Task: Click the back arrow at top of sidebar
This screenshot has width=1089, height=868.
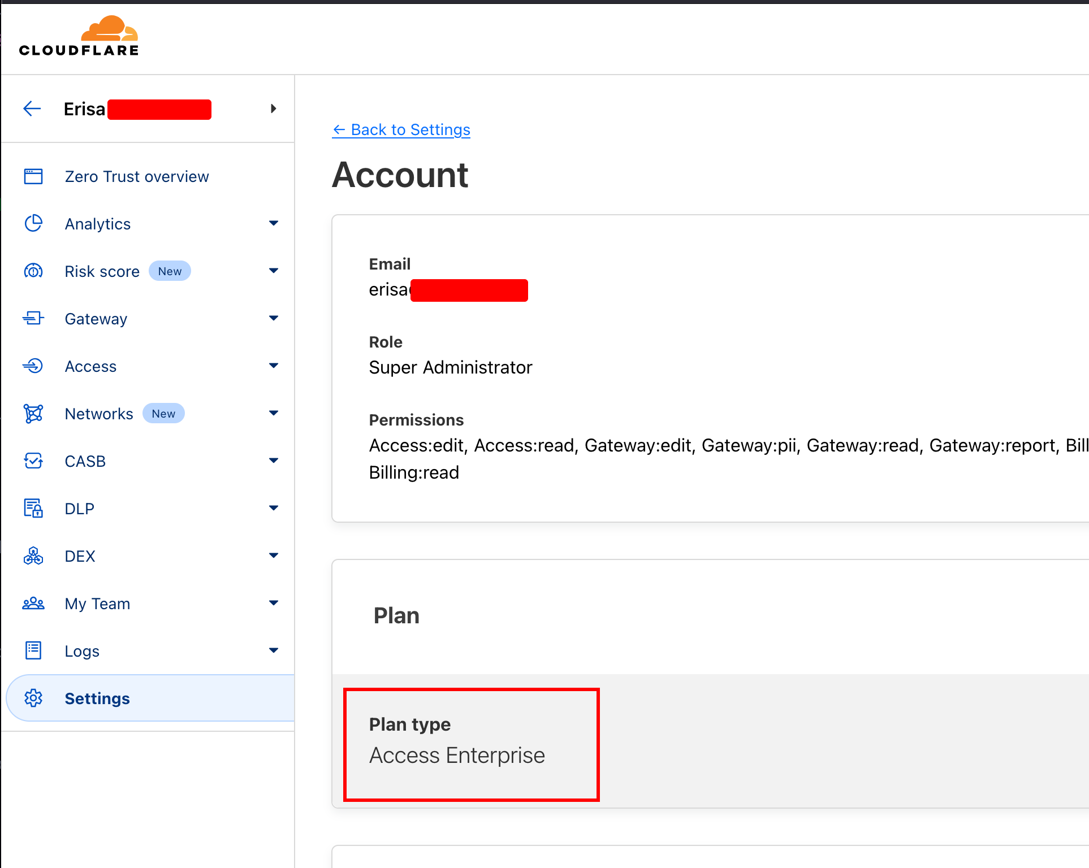Action: tap(32, 108)
